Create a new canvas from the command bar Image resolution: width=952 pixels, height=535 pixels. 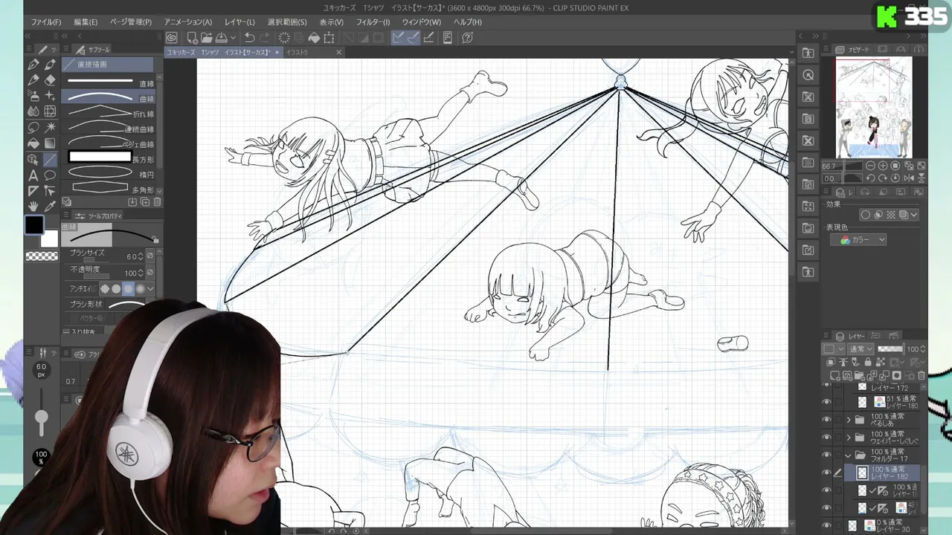click(192, 38)
